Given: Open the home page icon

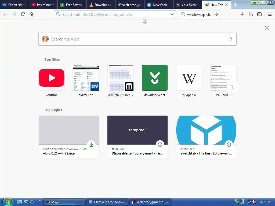Looking at the screenshot, I should (31, 14).
